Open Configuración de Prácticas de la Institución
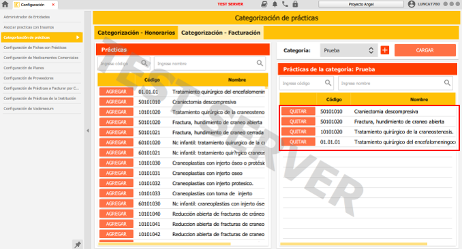 [x=42, y=98]
